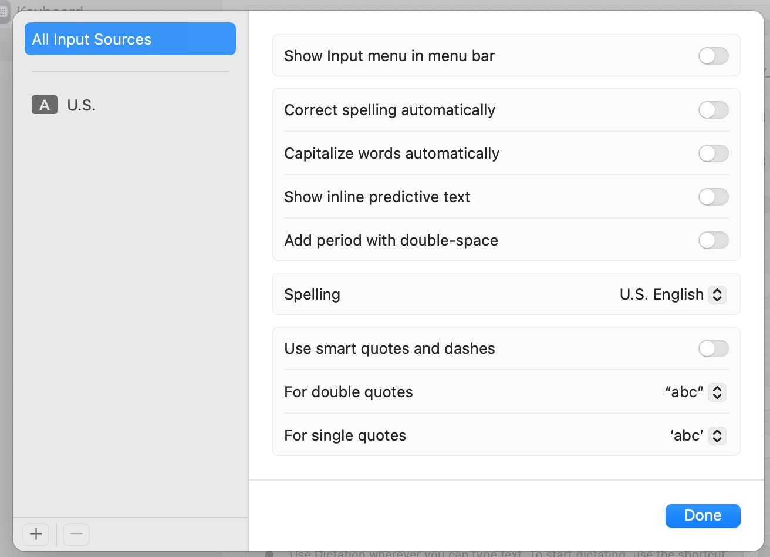Click the plus icon to add input source
The height and width of the screenshot is (557, 770).
pyautogui.click(x=36, y=534)
